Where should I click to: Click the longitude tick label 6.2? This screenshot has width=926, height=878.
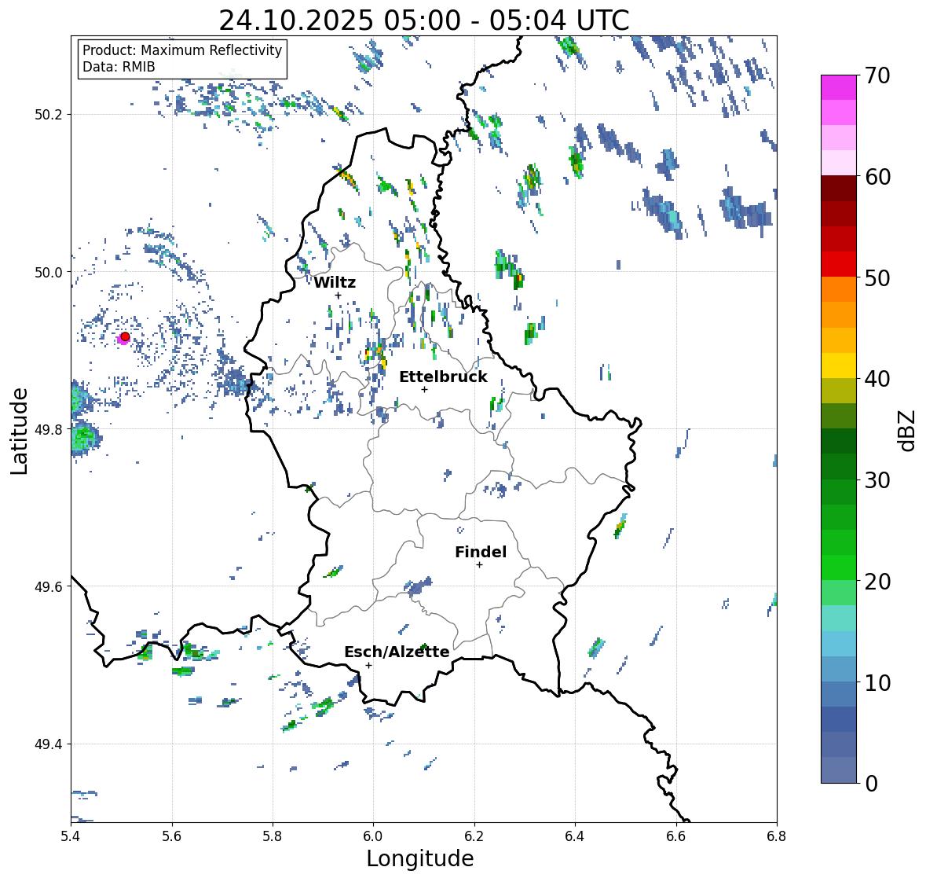click(474, 836)
